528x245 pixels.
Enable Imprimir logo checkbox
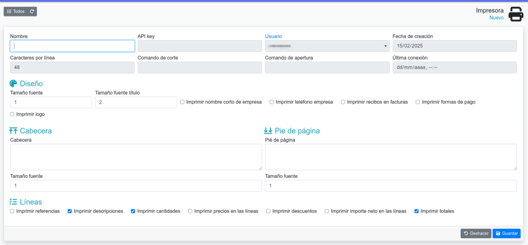[x=12, y=114]
